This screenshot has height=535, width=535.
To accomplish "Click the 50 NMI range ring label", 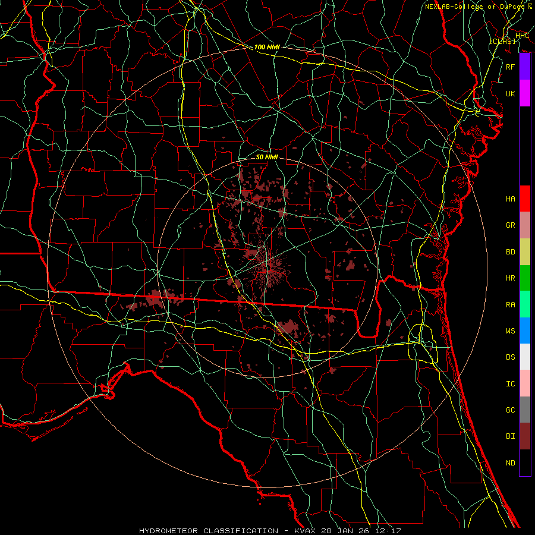I will (x=267, y=157).
